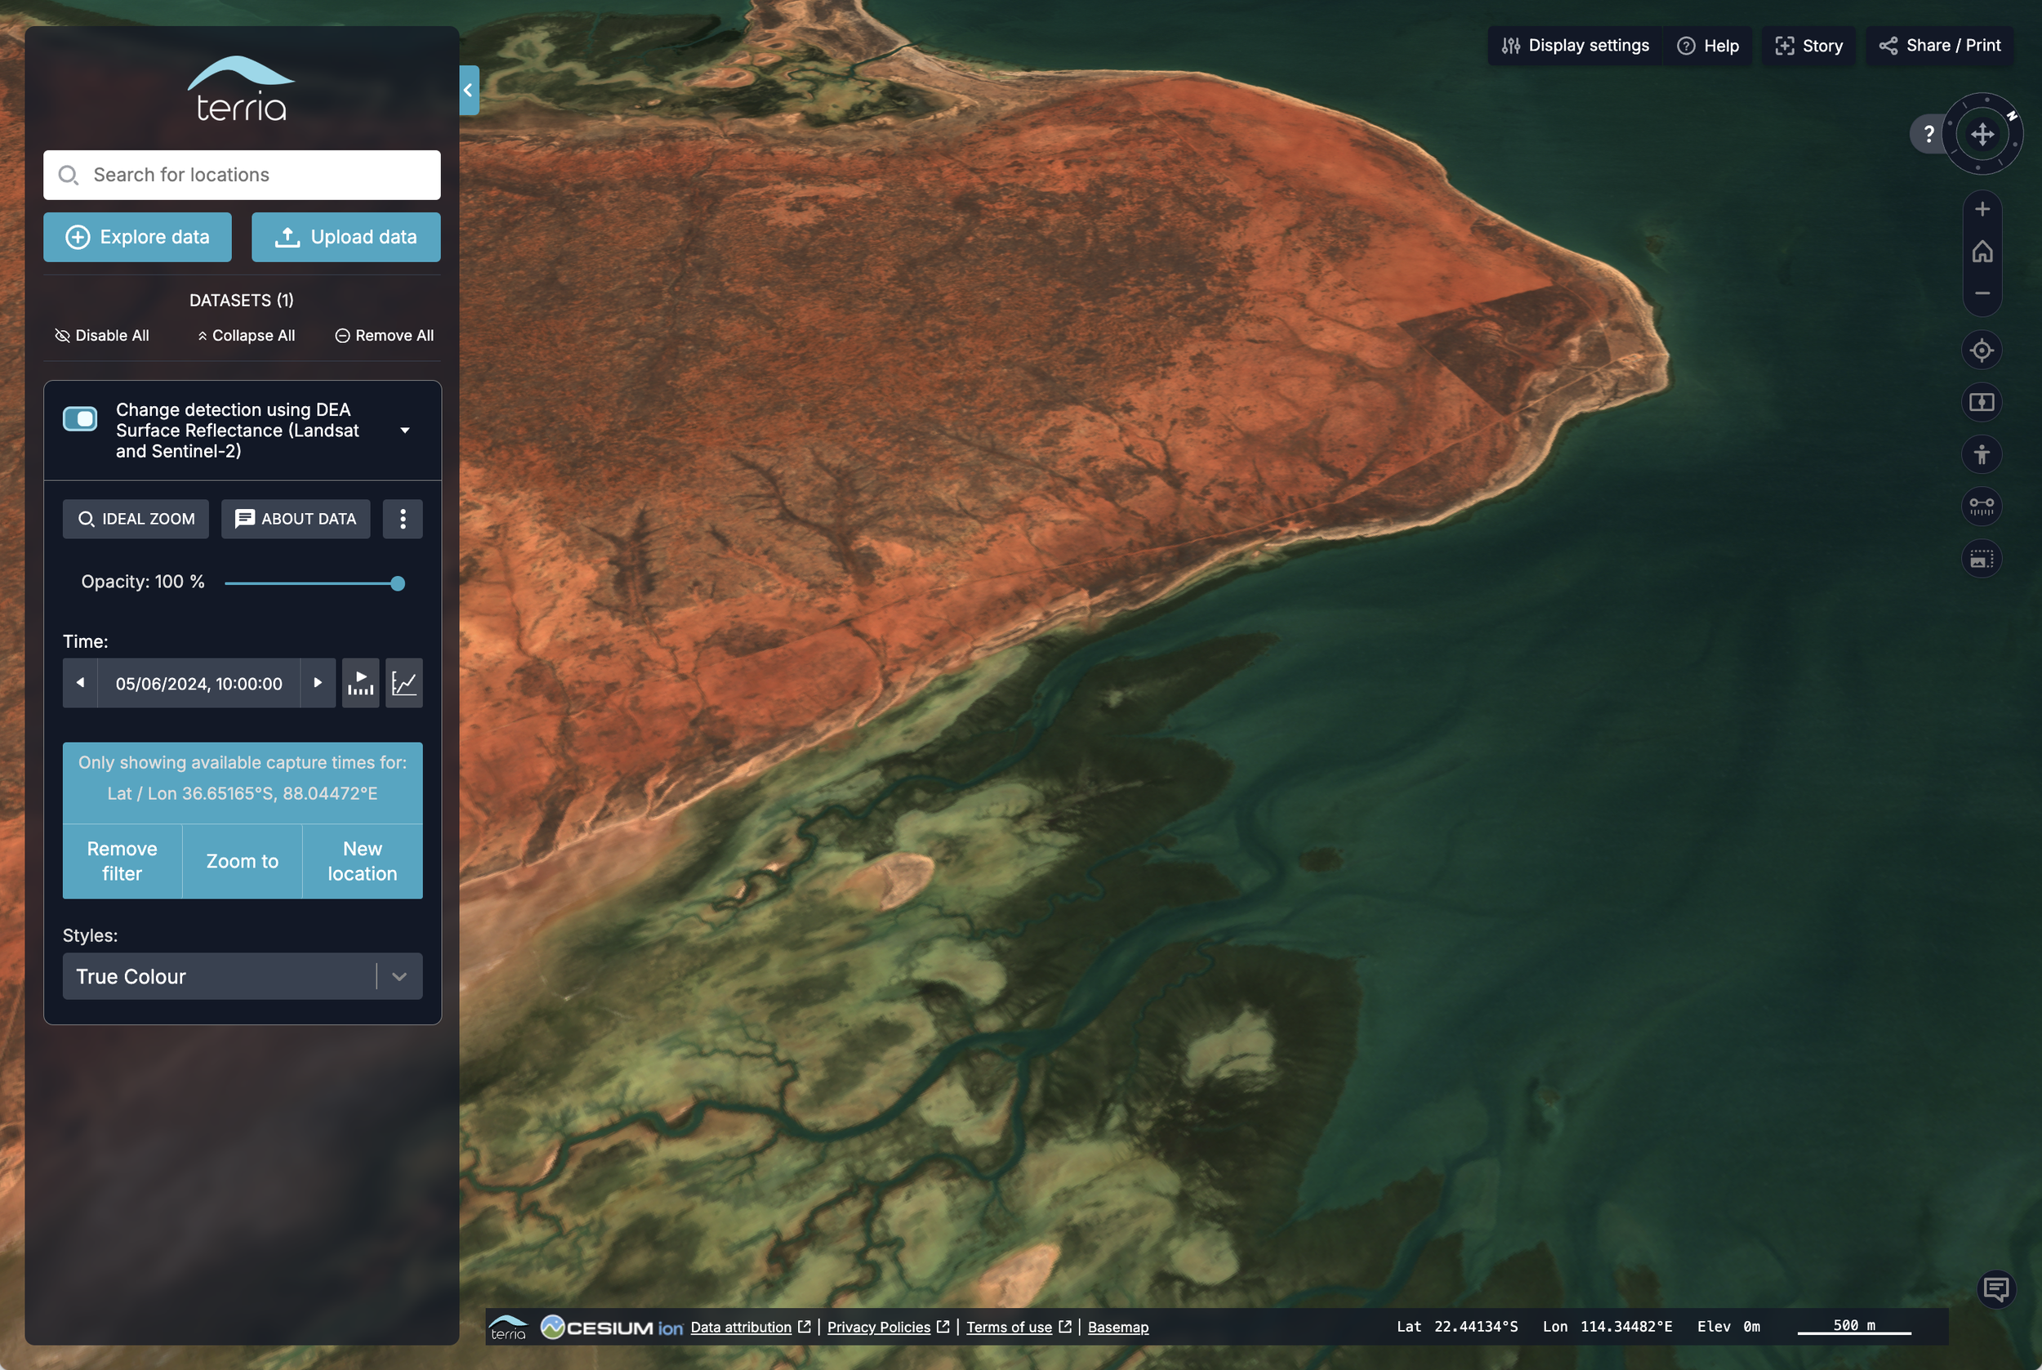Viewport: 2042px width, 1370px height.
Task: Open dataset three-dot more options menu
Action: coord(403,519)
